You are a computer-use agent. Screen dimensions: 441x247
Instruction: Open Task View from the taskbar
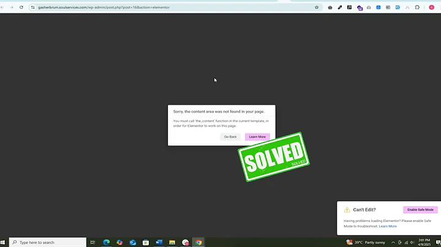click(92, 242)
